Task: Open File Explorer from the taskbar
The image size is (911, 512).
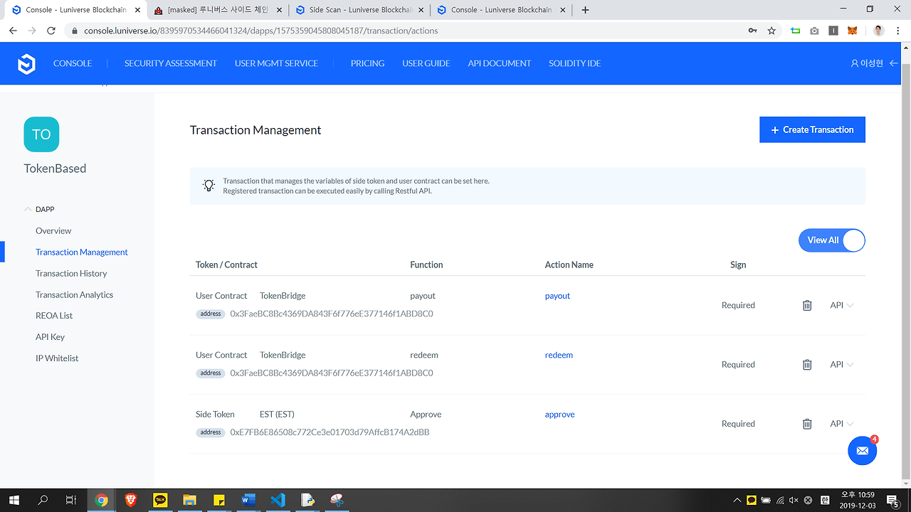Action: pos(189,500)
